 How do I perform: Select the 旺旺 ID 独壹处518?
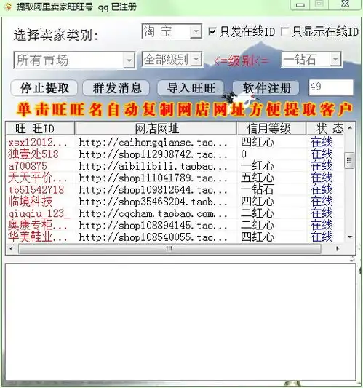coord(33,154)
